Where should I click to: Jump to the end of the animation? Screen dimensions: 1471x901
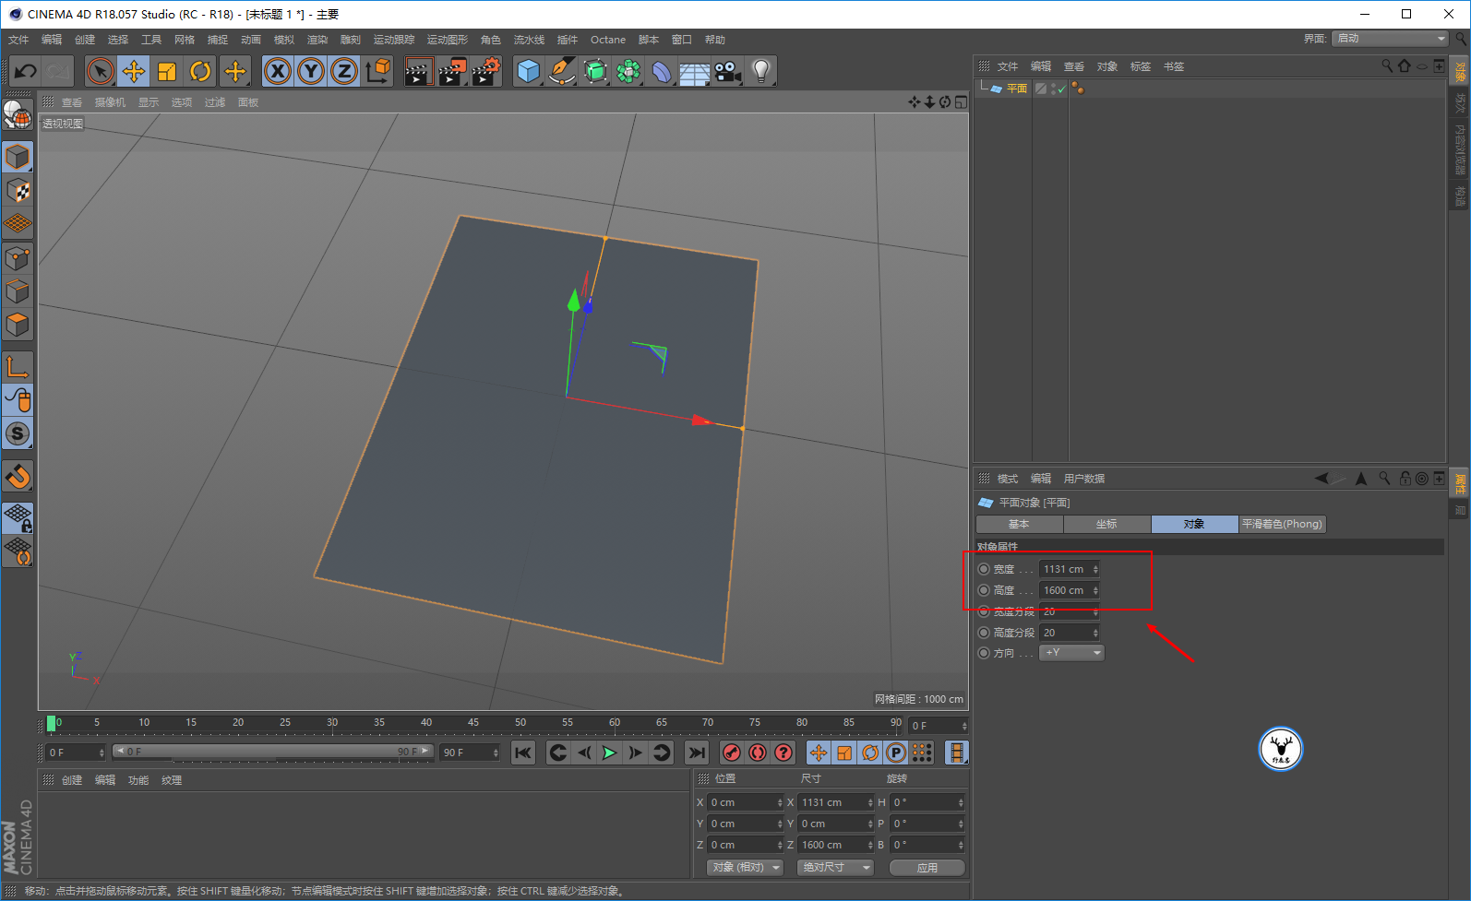click(697, 753)
